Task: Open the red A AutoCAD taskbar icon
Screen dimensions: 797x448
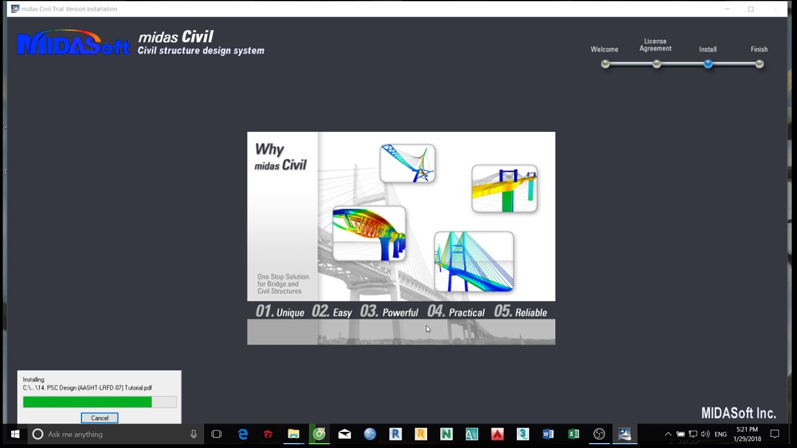Action: coord(497,434)
